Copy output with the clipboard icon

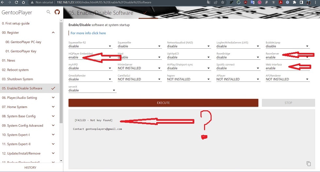309,164
